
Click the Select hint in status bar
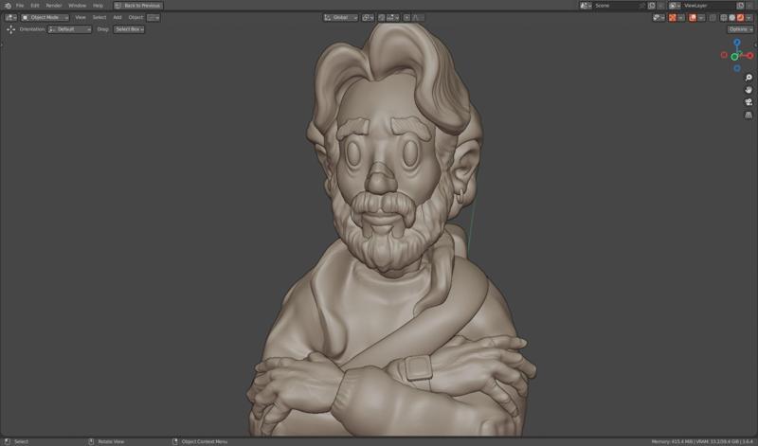coord(16,441)
